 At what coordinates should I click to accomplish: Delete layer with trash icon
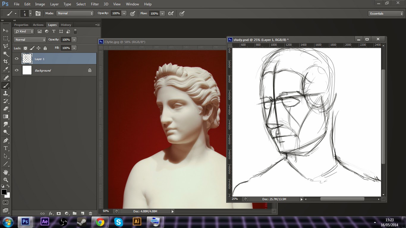90,213
